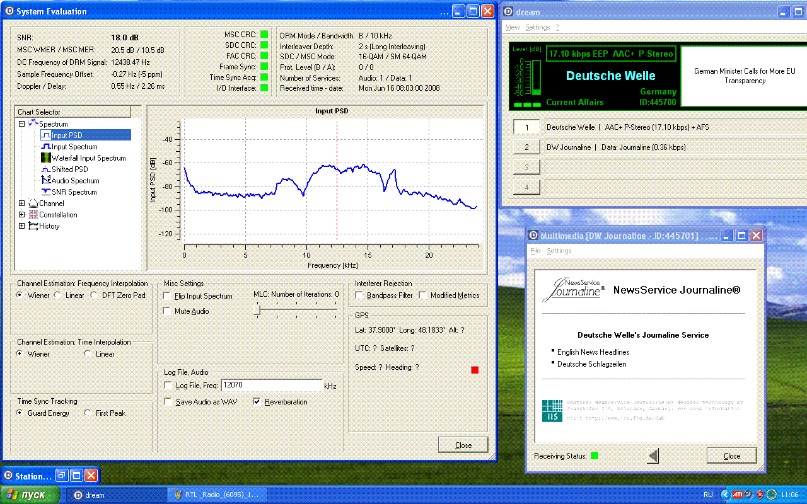Open Settings menu in Multimedia window
The height and width of the screenshot is (504, 807).
(x=559, y=251)
